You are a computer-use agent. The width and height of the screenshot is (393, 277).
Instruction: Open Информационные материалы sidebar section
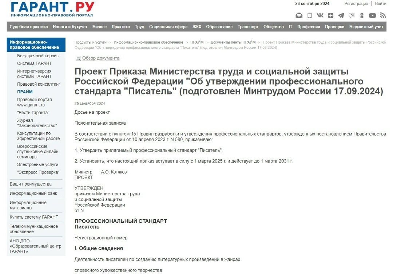(x=28, y=205)
